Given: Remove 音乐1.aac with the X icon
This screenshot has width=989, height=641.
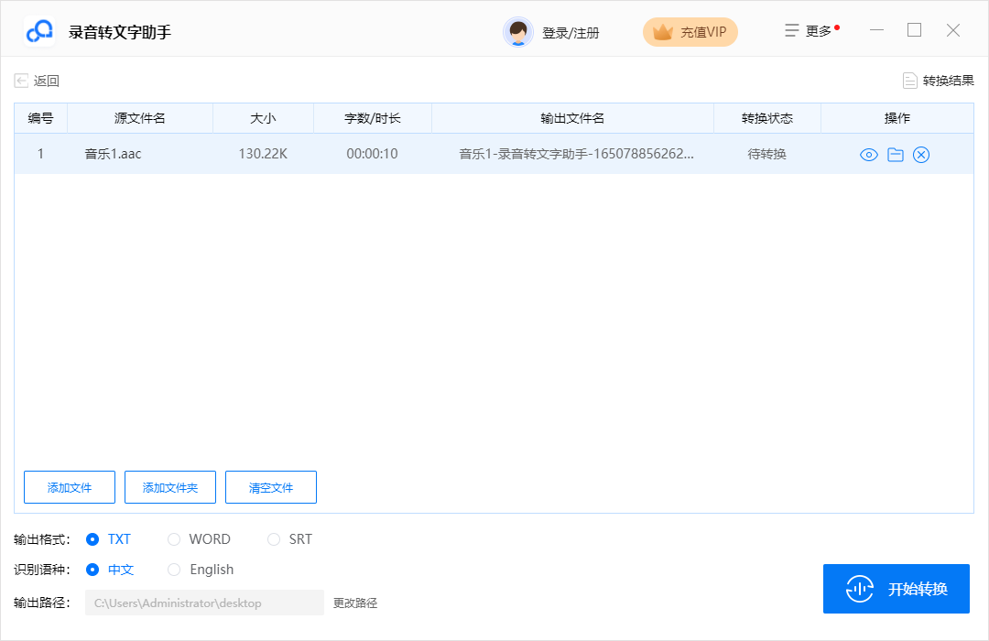Looking at the screenshot, I should click(x=921, y=155).
